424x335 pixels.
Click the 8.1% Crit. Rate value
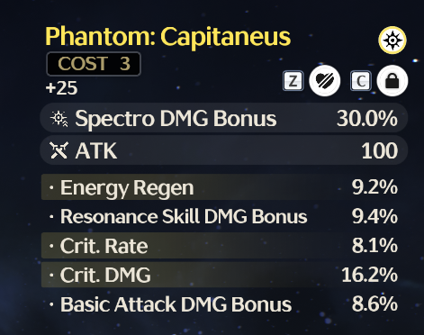[x=374, y=246]
